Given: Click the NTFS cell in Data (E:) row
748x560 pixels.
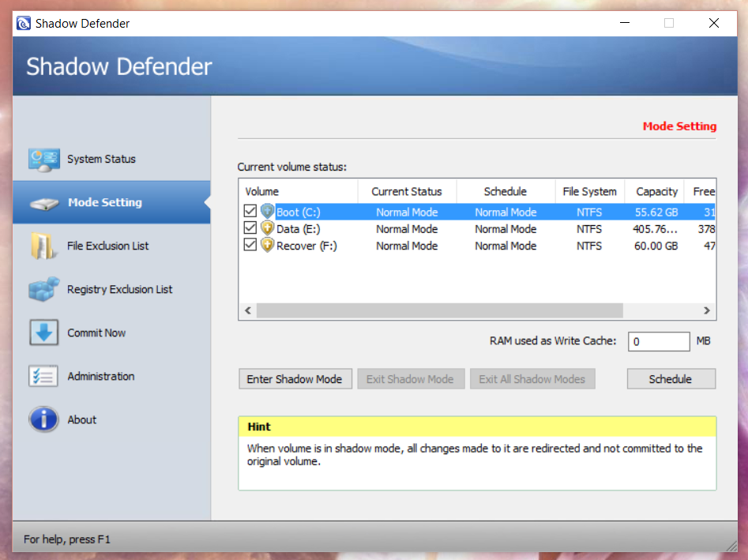Looking at the screenshot, I should [589, 229].
